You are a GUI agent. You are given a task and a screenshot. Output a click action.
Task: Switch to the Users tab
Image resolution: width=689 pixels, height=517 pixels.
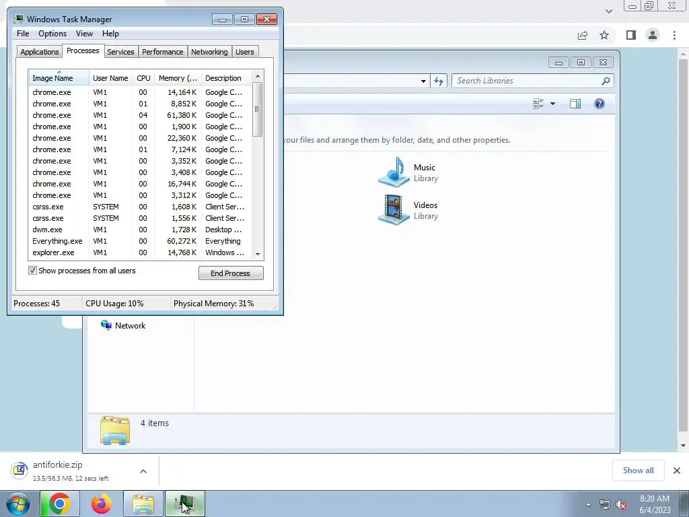[x=244, y=52]
